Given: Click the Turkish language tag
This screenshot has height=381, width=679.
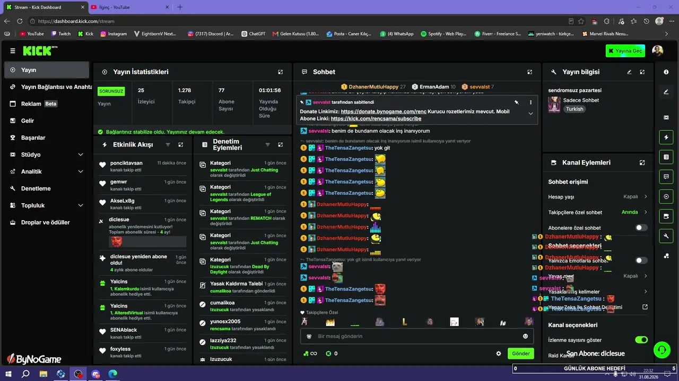Looking at the screenshot, I should point(574,109).
